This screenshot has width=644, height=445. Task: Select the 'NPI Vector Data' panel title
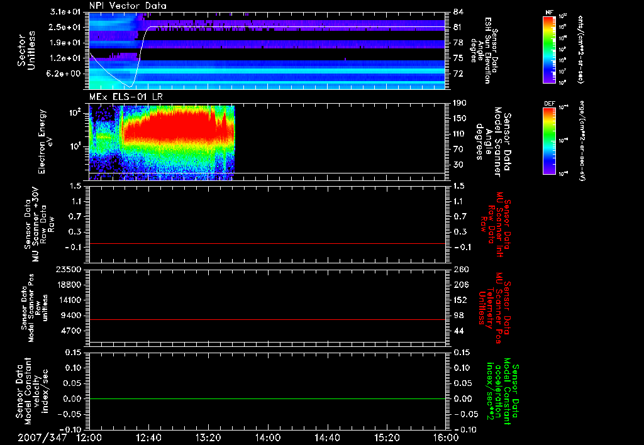point(128,6)
